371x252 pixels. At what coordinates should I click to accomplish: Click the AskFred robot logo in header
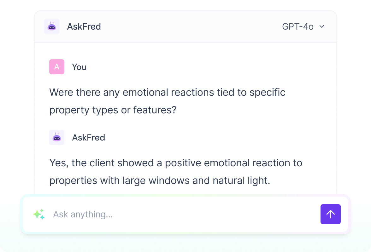[x=52, y=26]
